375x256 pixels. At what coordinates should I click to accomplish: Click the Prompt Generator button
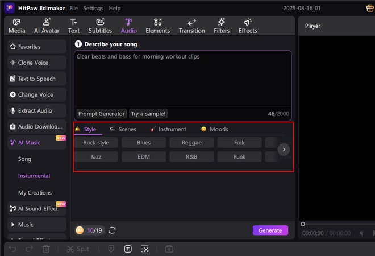(101, 114)
